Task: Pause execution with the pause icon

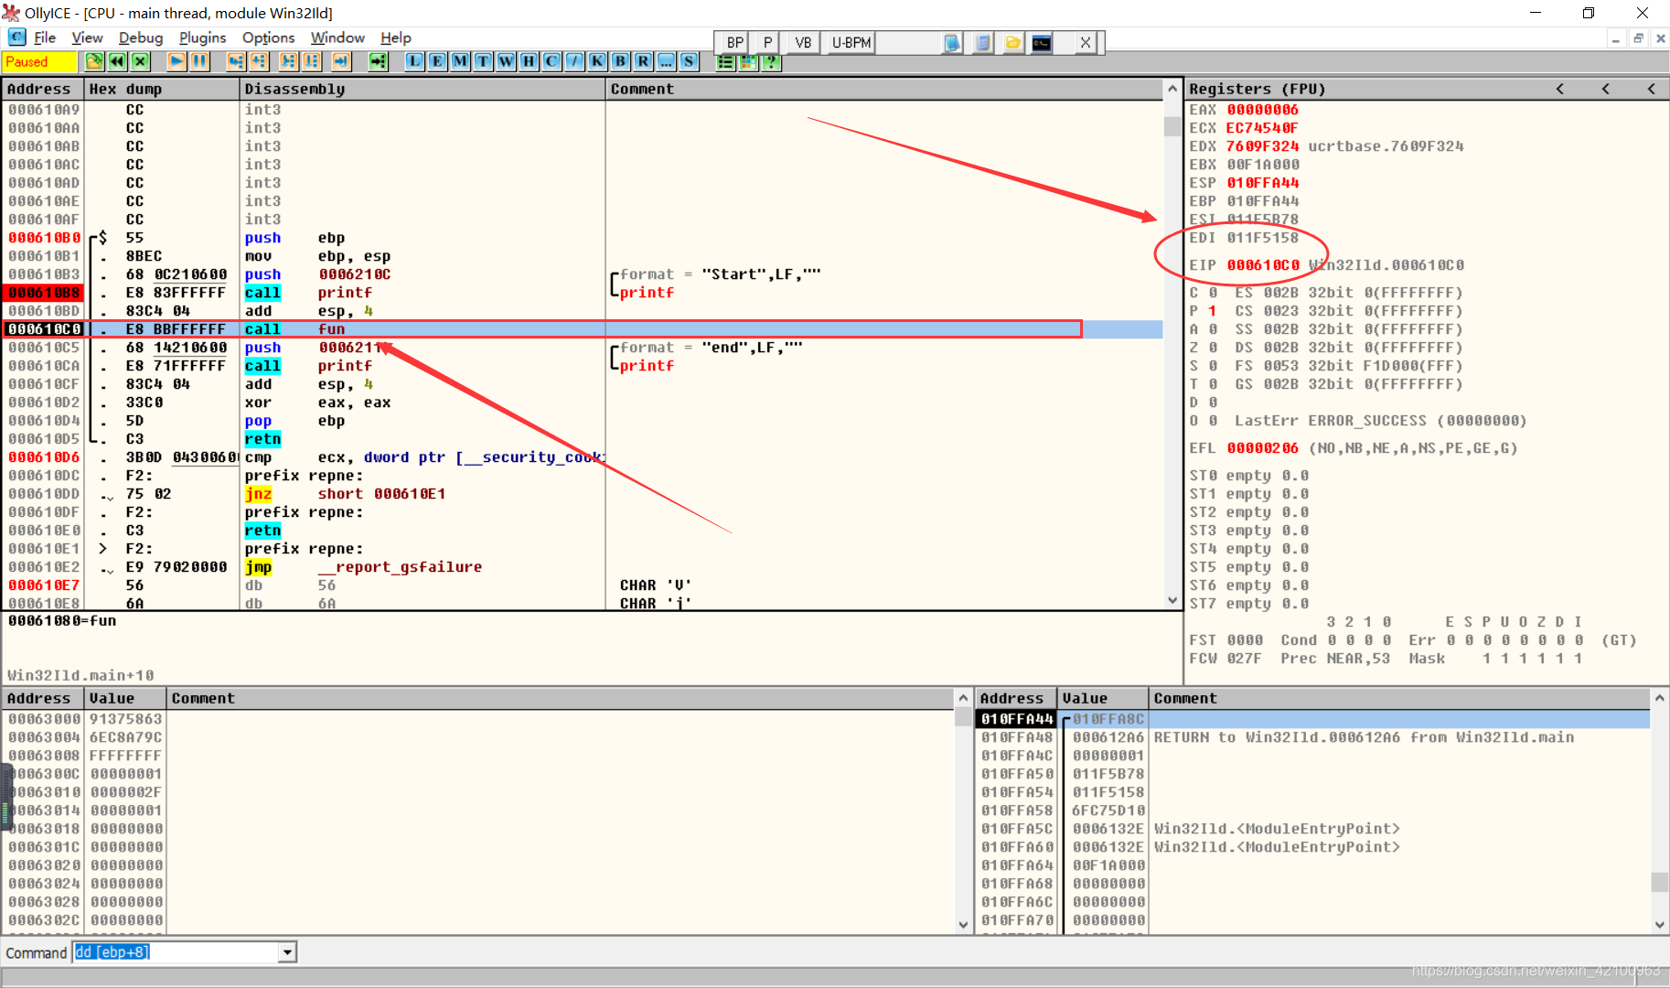Action: click(x=199, y=61)
